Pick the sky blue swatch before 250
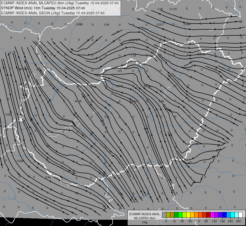This screenshot has height=226, width=246. coord(229,215)
